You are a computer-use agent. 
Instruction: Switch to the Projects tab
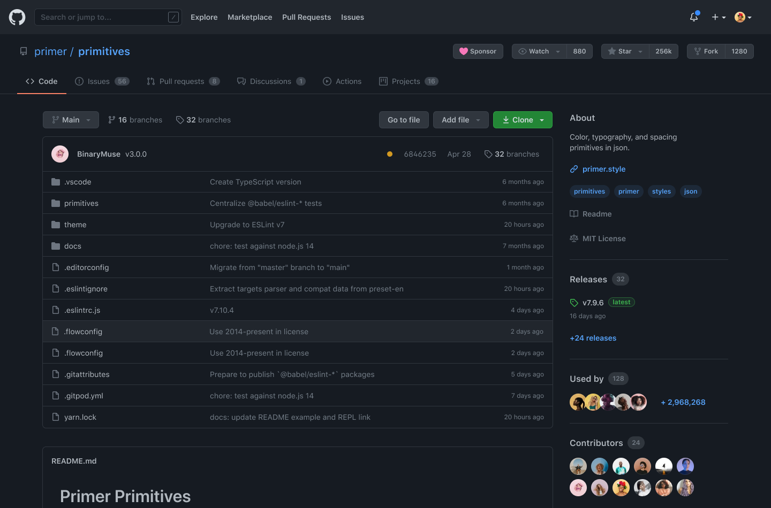coord(409,81)
